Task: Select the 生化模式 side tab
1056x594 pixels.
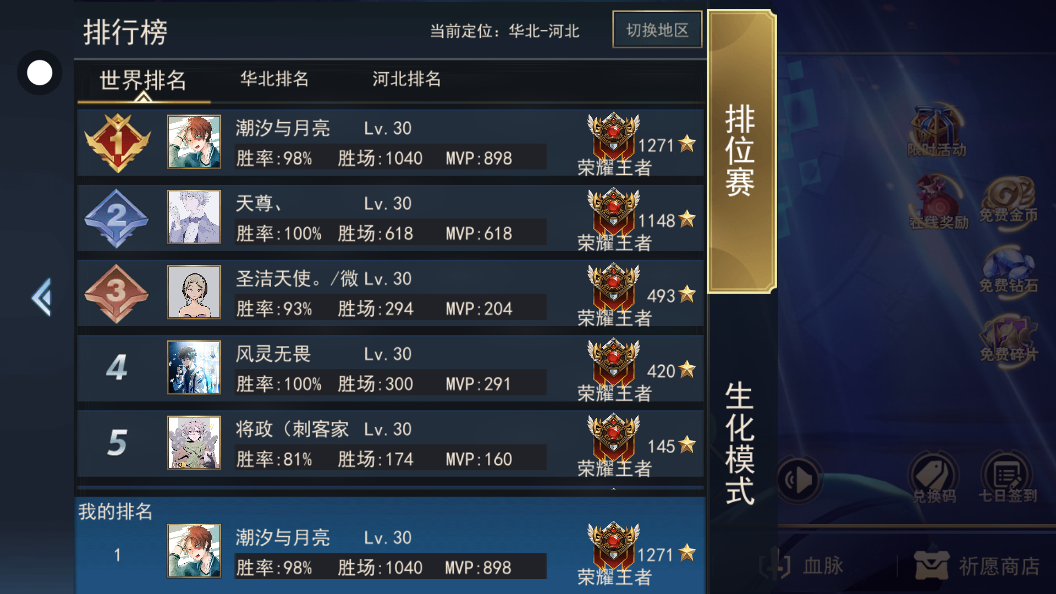Action: 740,443
